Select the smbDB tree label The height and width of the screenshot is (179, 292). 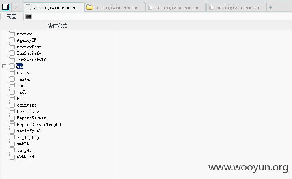click(23, 144)
